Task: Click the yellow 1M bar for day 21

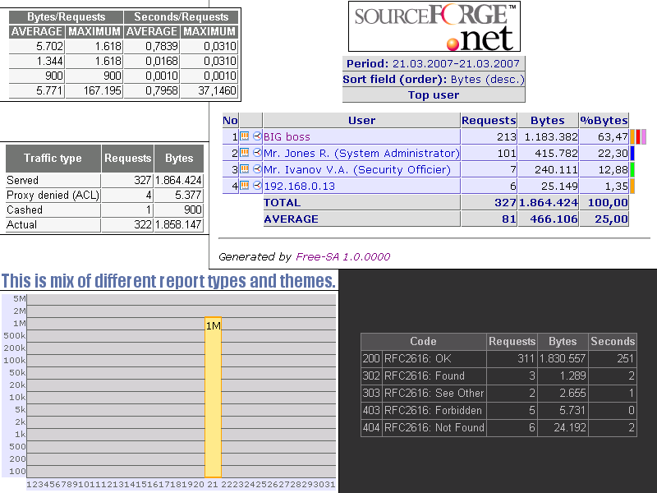Action: (x=213, y=397)
